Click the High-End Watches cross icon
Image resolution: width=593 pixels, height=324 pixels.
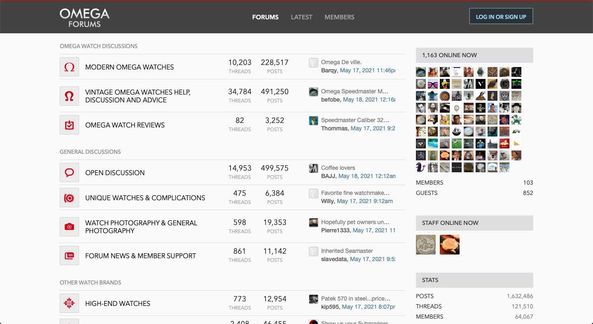point(69,303)
